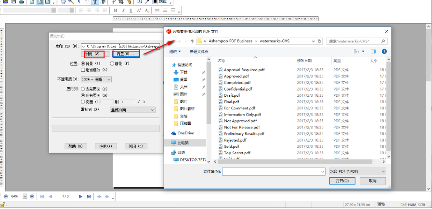
Task: Click refresh icon beside address path
Action: click(320, 41)
